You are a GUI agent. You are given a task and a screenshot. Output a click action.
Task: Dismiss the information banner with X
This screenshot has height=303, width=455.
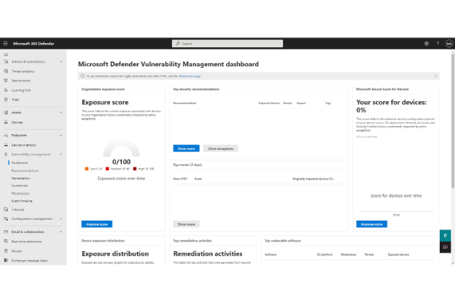tap(435, 76)
